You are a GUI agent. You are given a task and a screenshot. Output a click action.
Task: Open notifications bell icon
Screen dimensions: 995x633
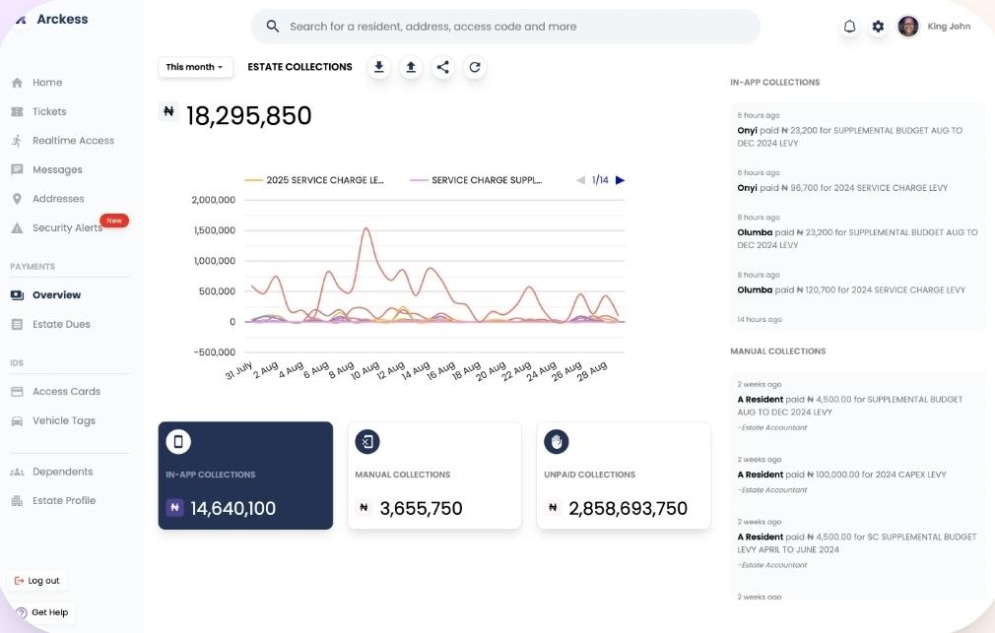point(849,27)
